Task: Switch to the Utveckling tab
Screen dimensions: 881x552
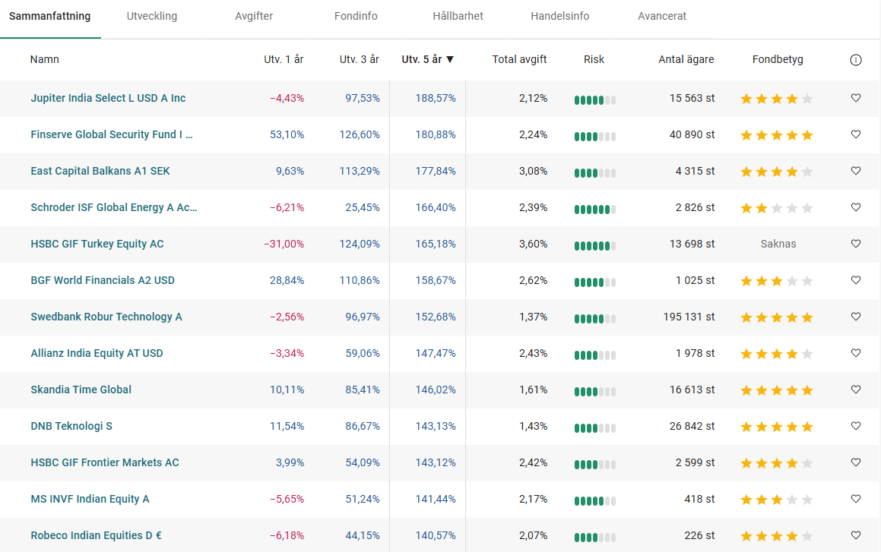Action: pos(152,16)
